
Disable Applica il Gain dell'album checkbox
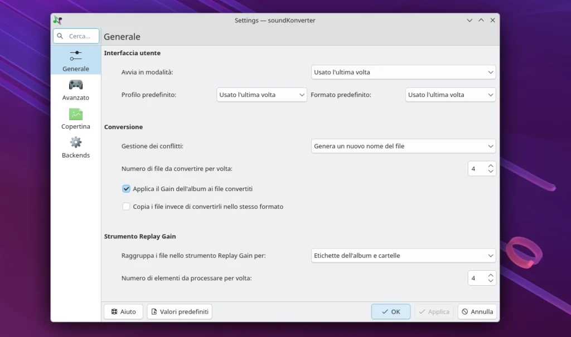[126, 189]
